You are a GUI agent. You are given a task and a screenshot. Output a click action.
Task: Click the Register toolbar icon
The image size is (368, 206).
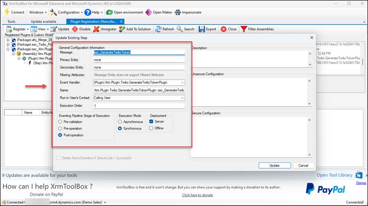coord(9,29)
